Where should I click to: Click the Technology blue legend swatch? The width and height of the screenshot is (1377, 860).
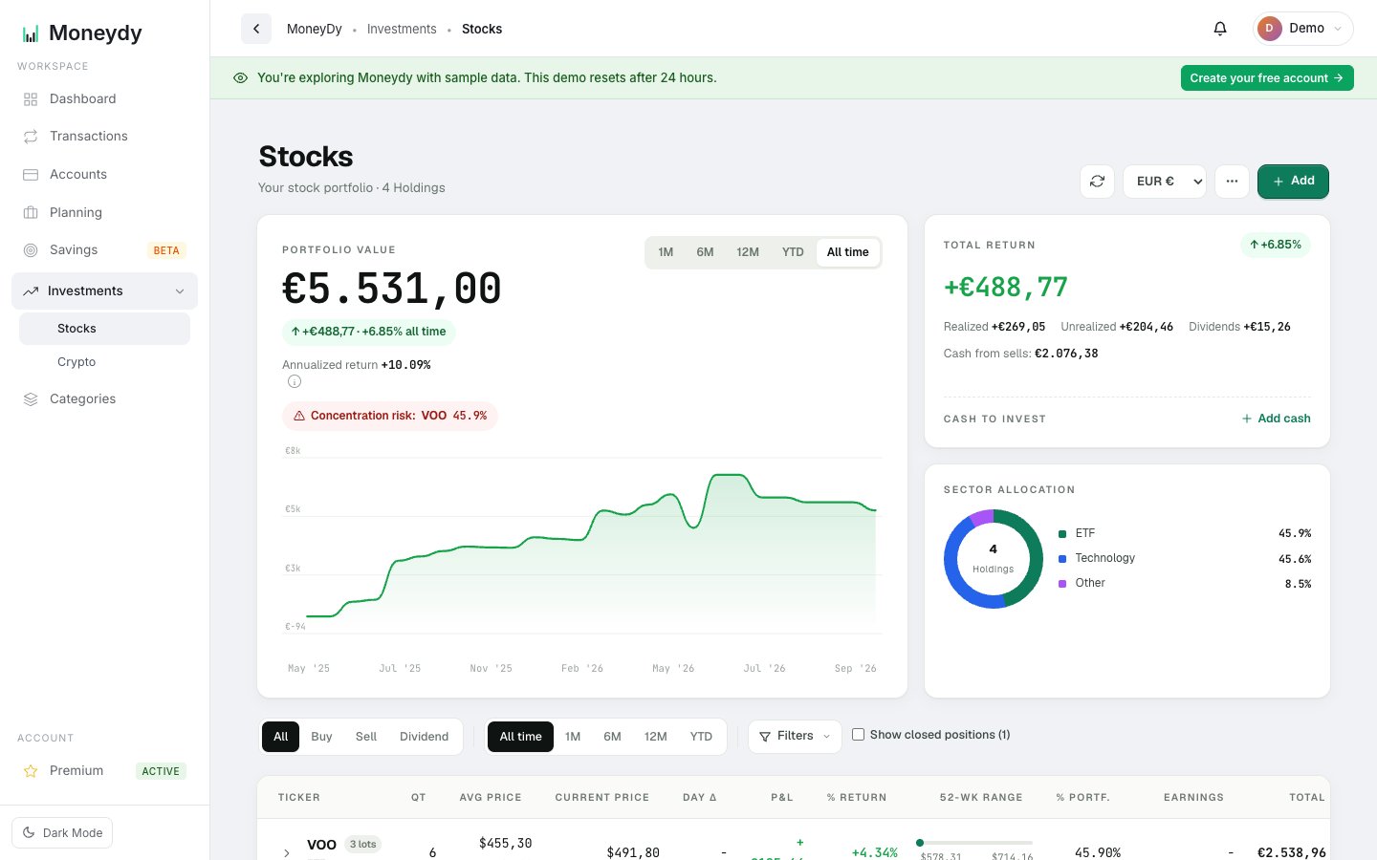(1062, 559)
